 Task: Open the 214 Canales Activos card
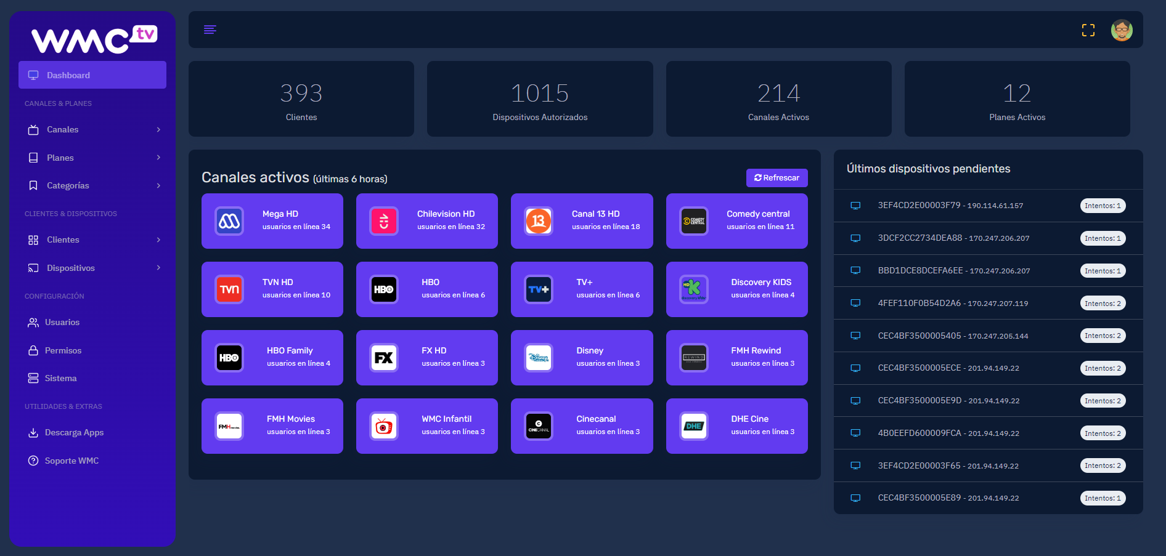778,99
